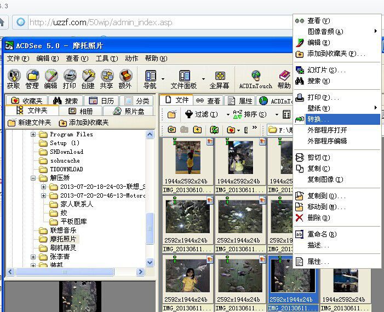Click the 获取 (Acquire) toolbar icon
Image resolution: width=384 pixels, height=312 pixels.
point(14,79)
